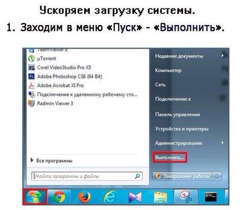Launch µTorrent from program list
246x210 pixels.
42,58
